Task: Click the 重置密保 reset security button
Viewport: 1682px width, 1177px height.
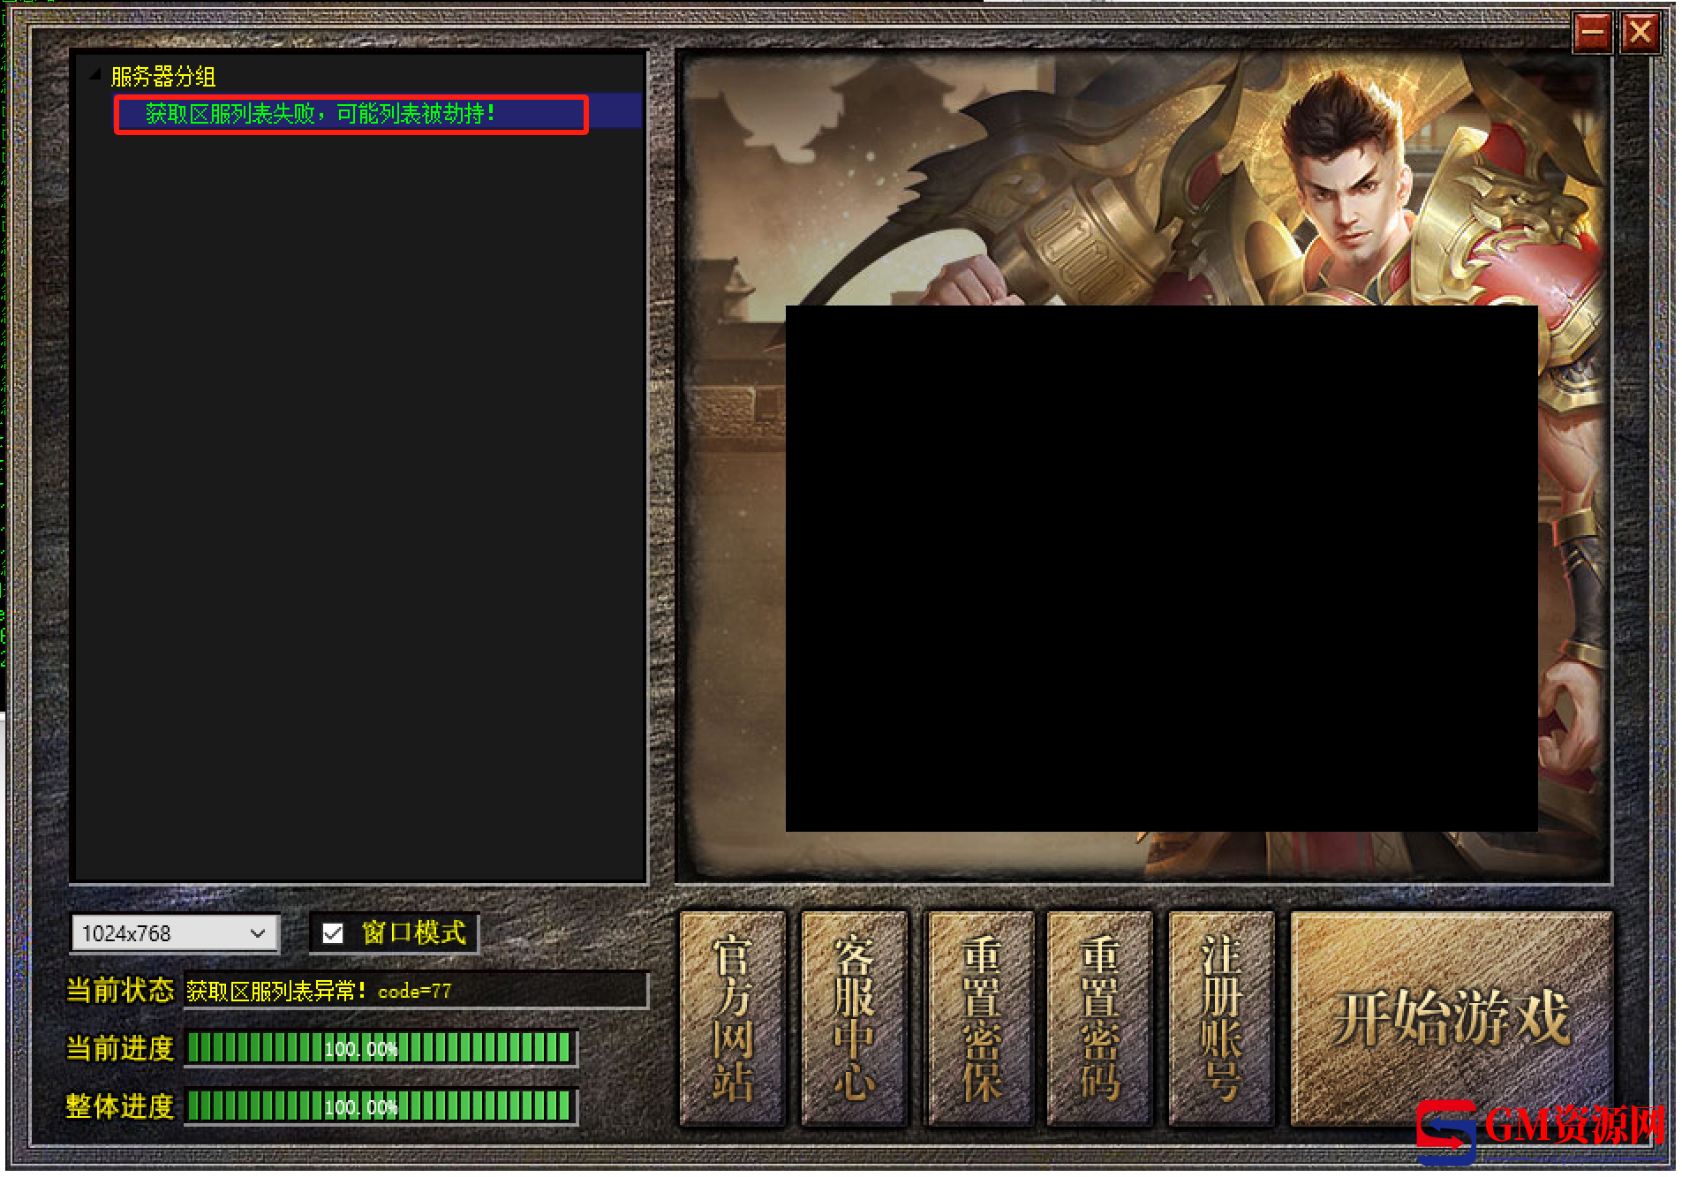Action: 979,1019
